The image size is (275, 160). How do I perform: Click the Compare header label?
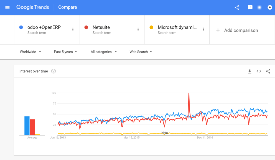(68, 7)
